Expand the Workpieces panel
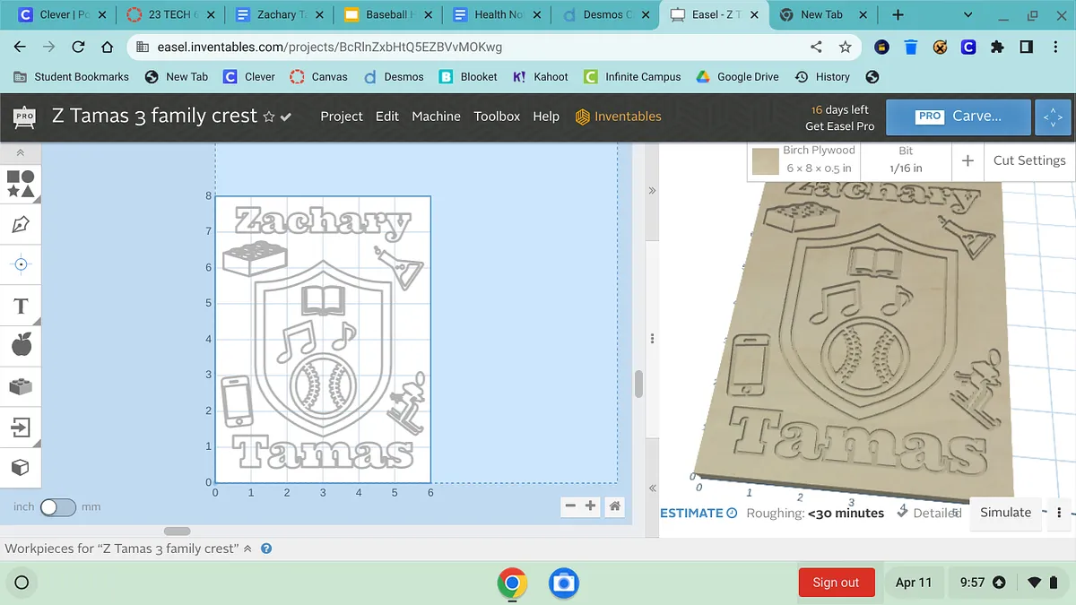Image resolution: width=1076 pixels, height=605 pixels. pos(247,549)
